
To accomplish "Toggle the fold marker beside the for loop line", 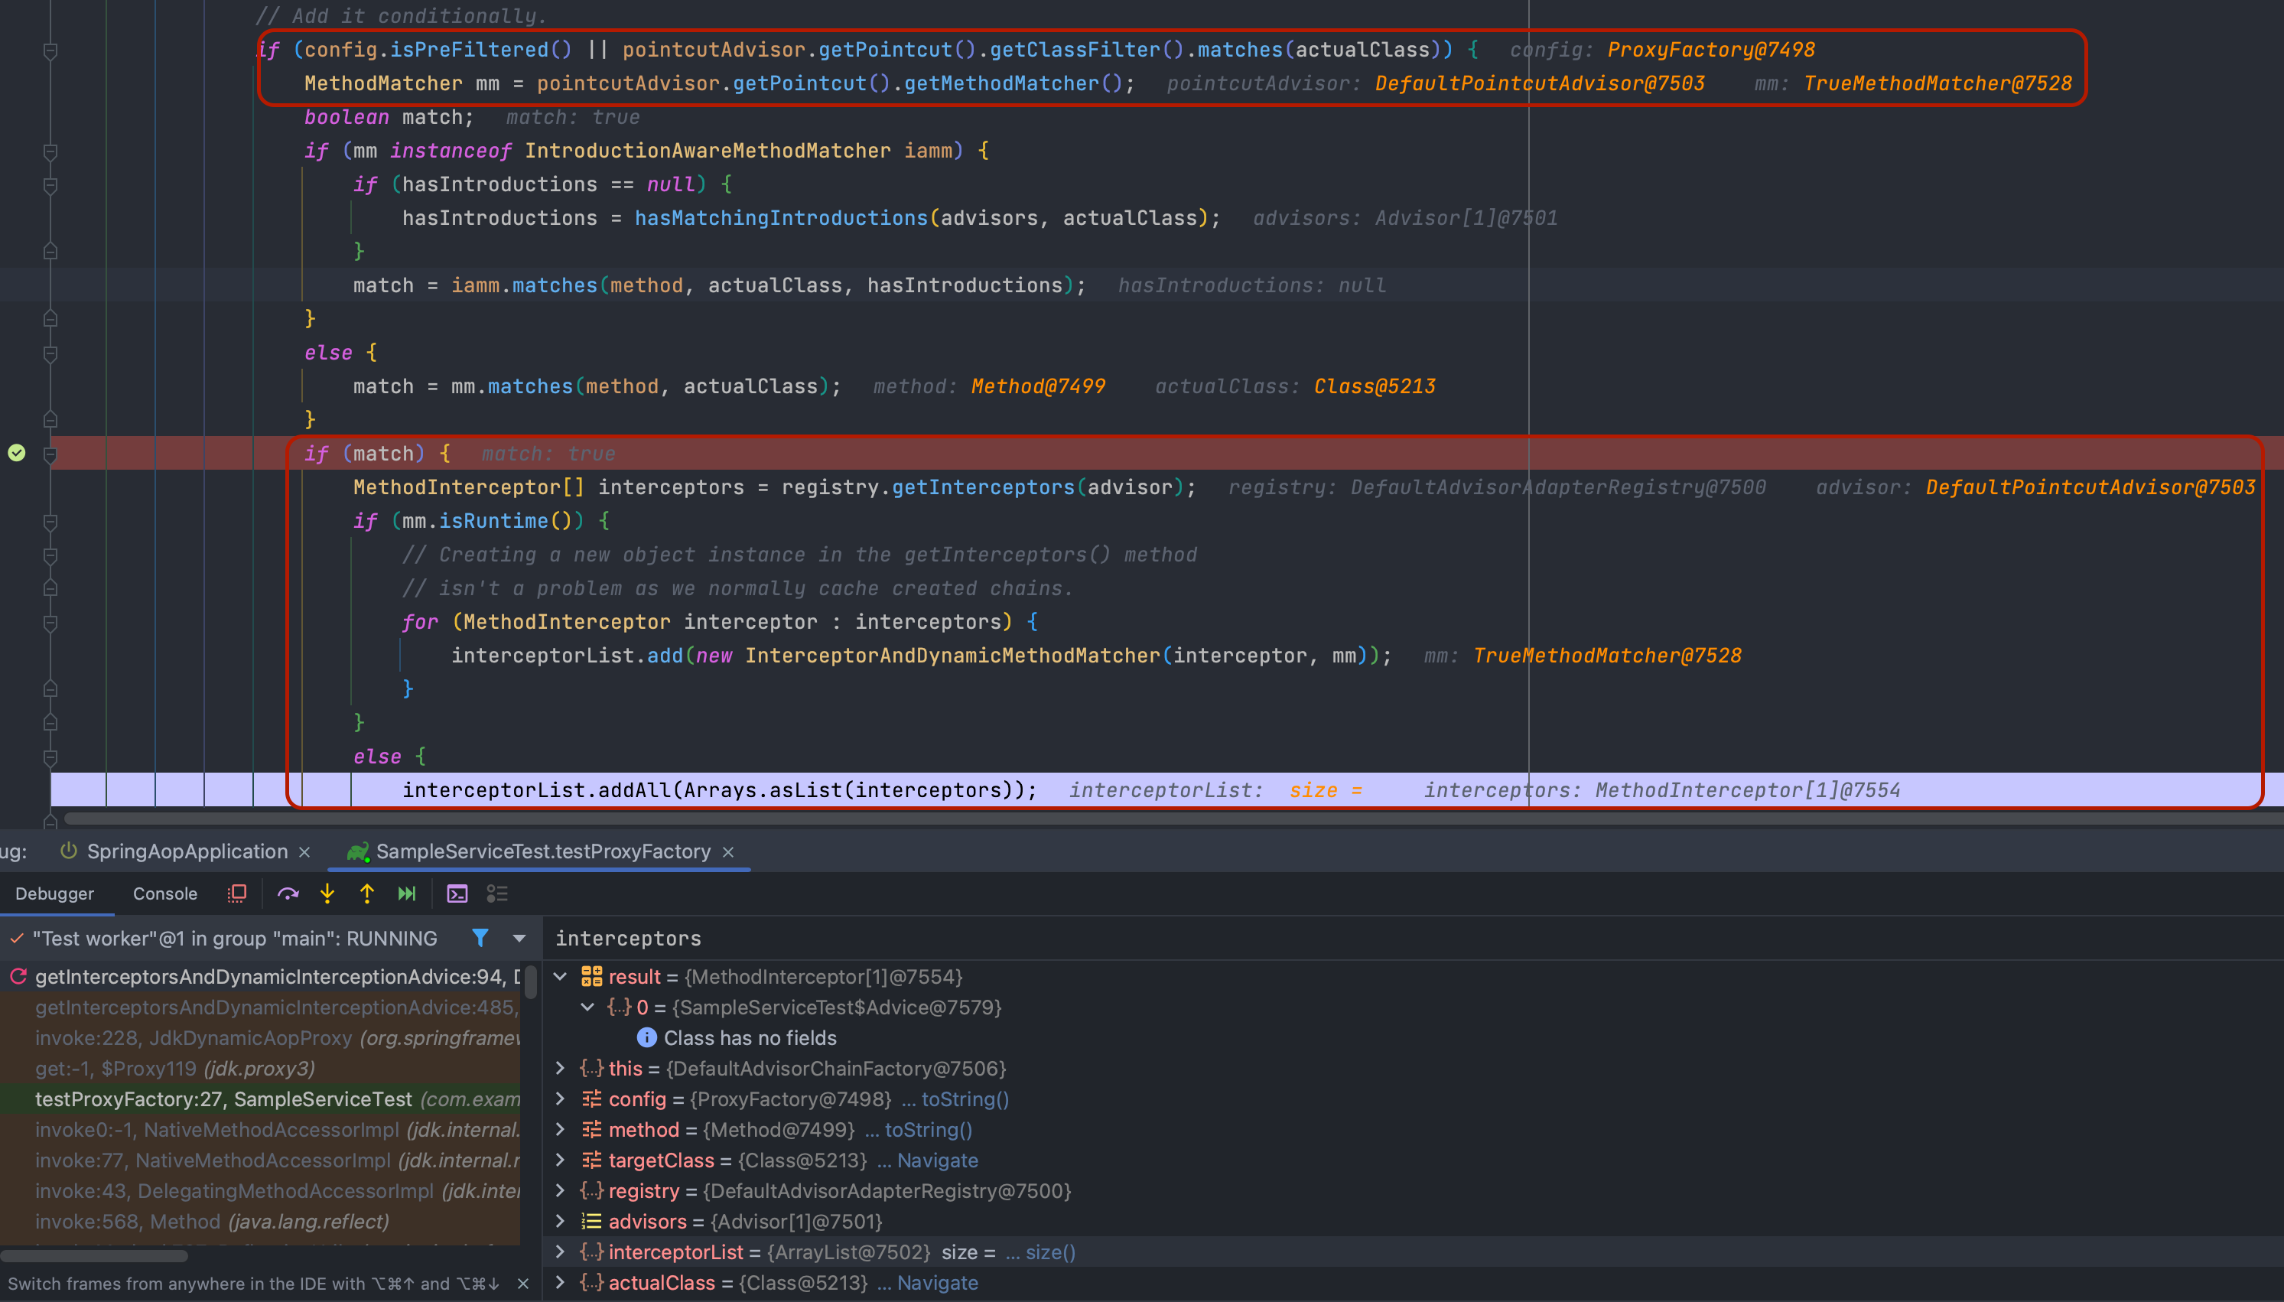I will pyautogui.click(x=51, y=621).
